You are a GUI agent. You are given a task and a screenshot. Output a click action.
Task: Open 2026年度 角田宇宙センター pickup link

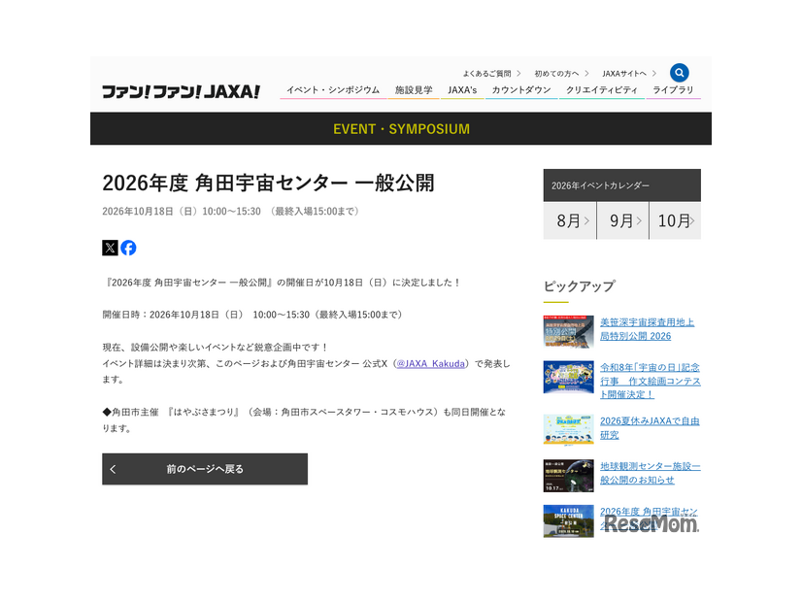(649, 518)
